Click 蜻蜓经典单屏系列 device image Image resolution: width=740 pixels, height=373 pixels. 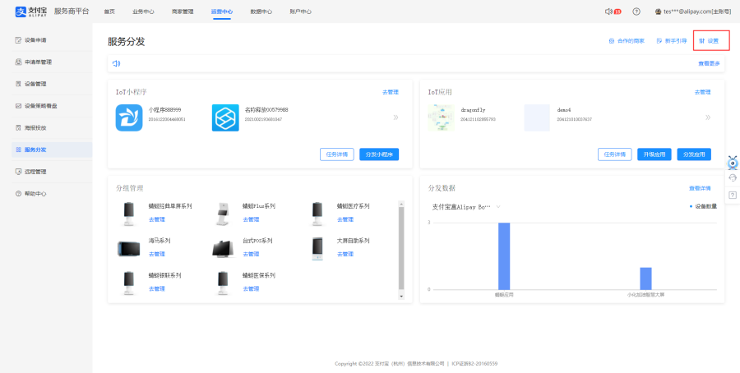coord(128,213)
